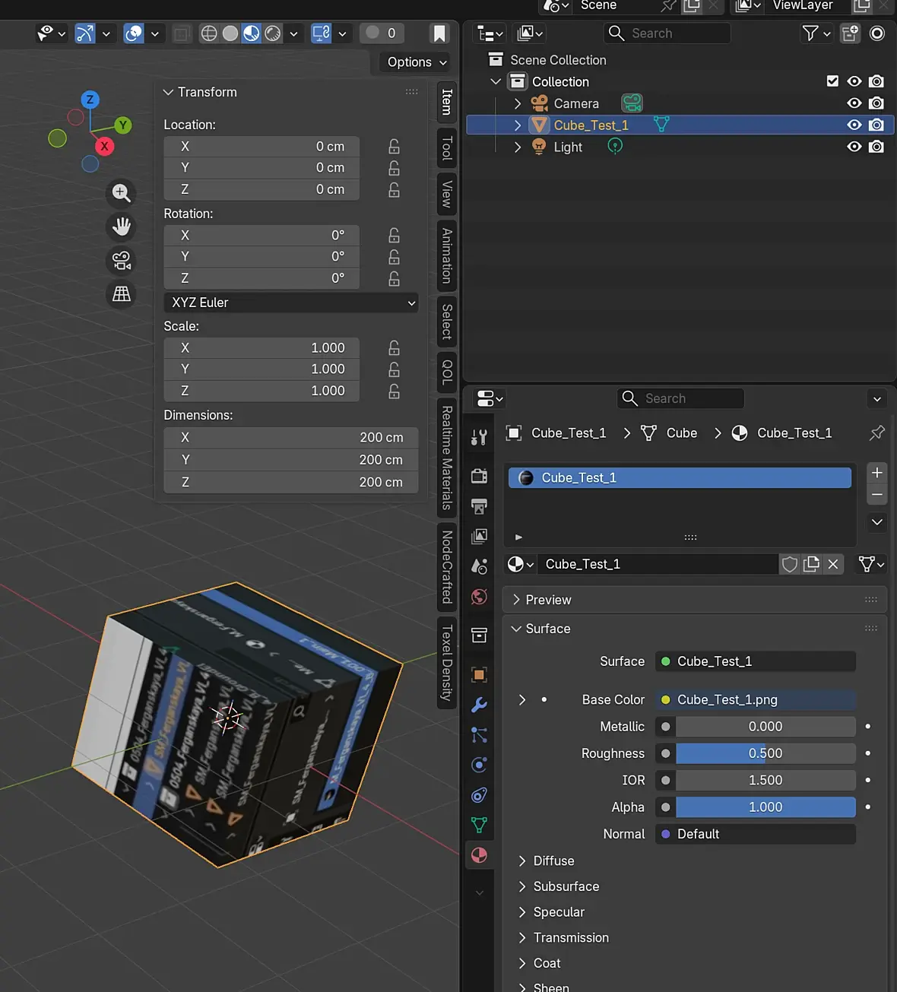Open the Modifiers wrench properties tab

(x=479, y=705)
